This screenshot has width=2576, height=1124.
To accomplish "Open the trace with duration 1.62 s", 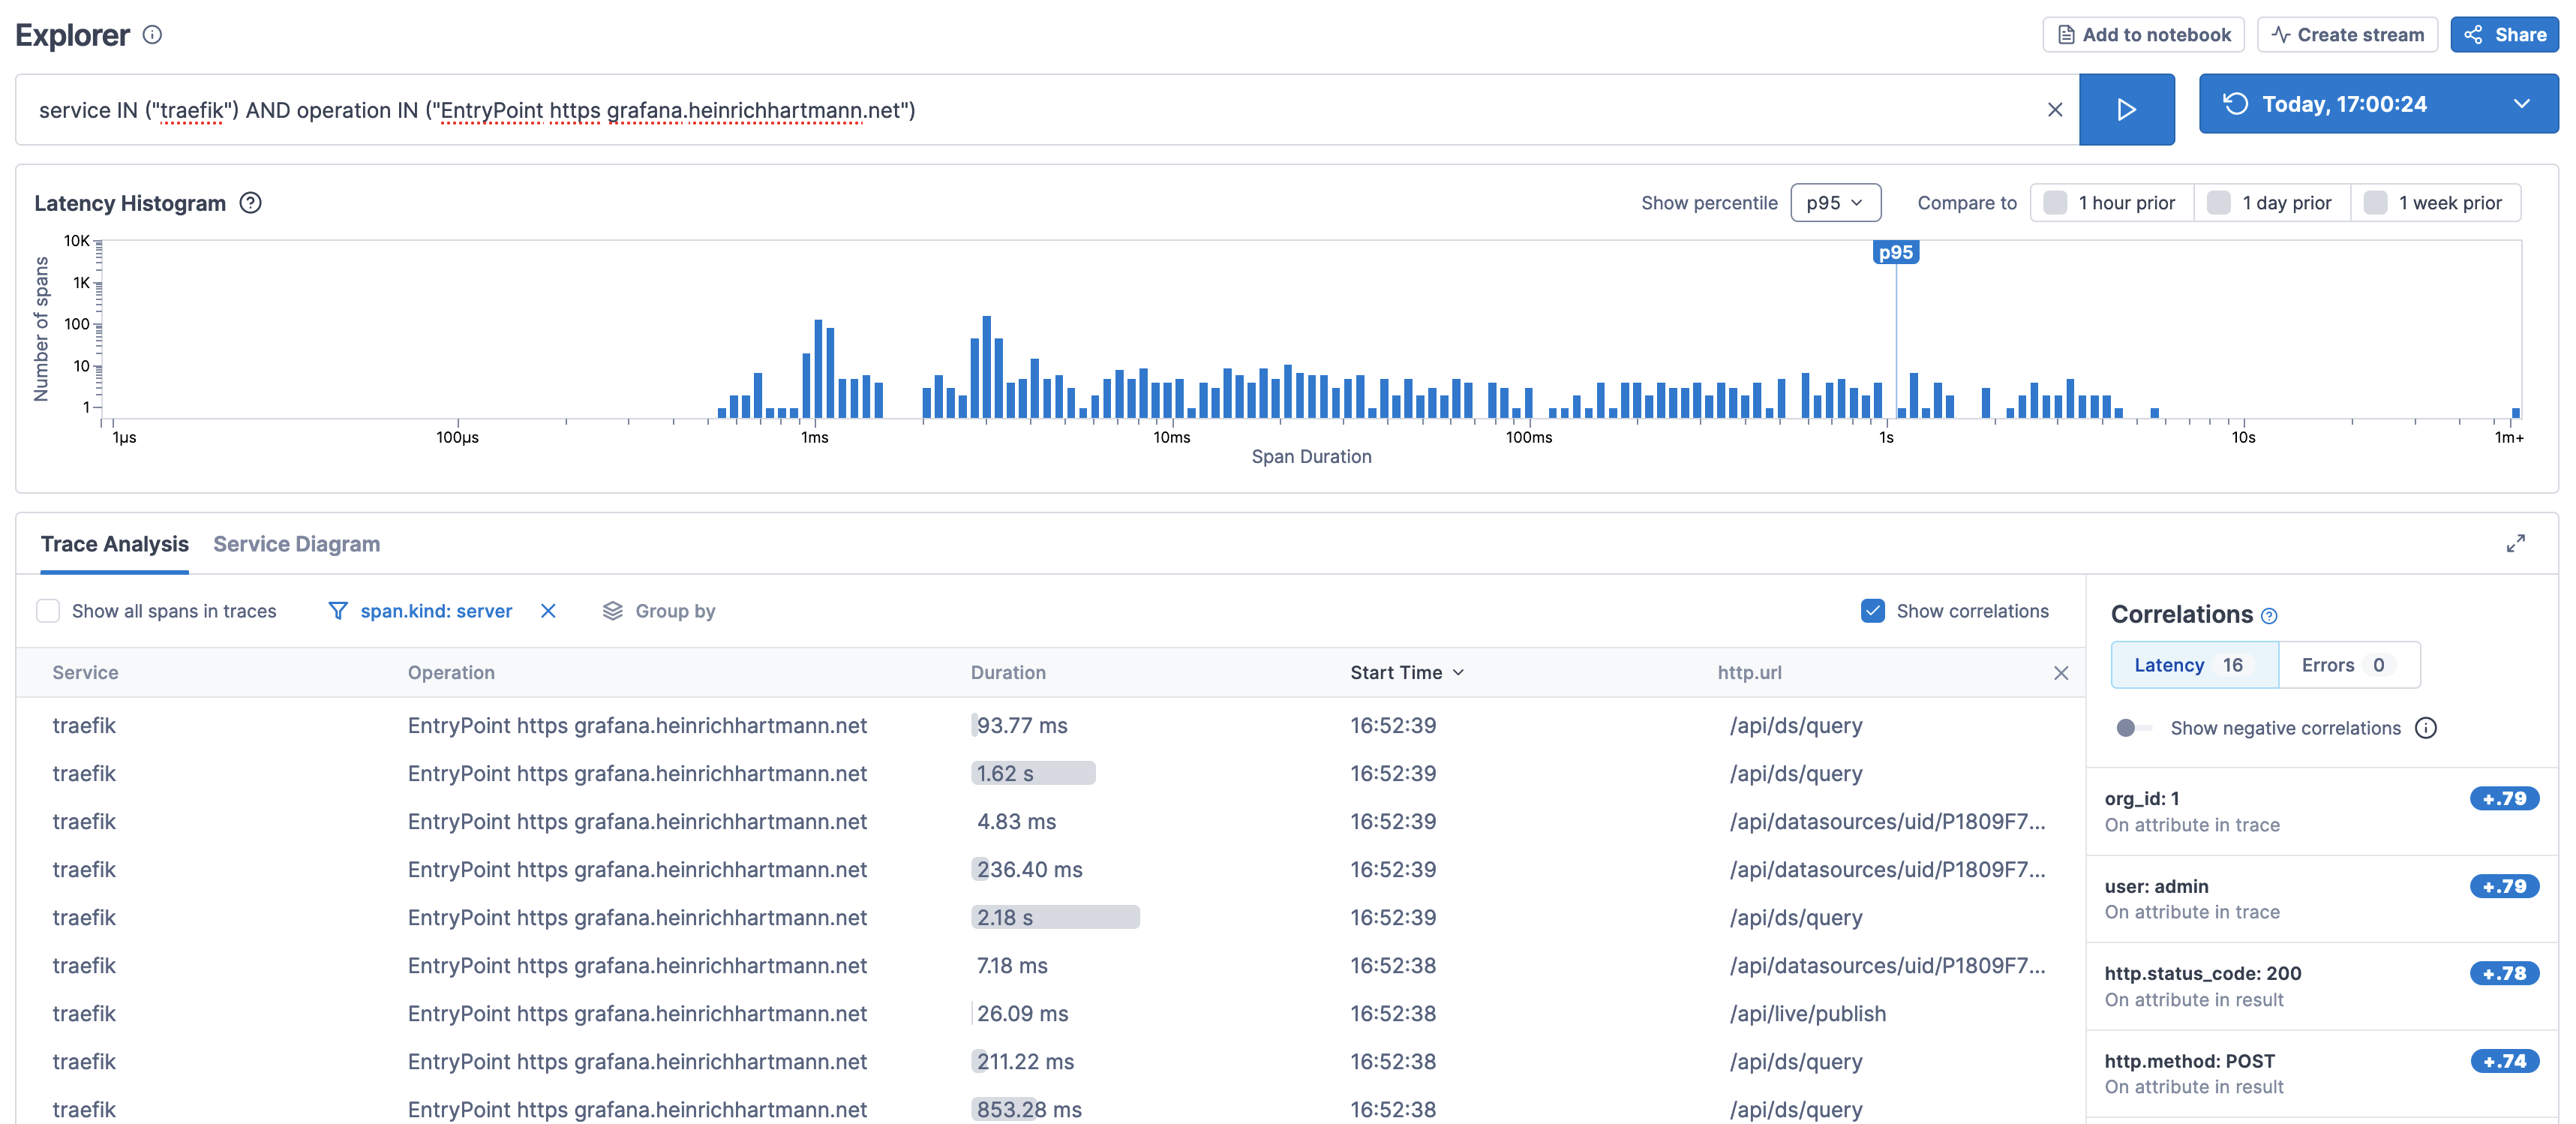I will click(1050, 773).
